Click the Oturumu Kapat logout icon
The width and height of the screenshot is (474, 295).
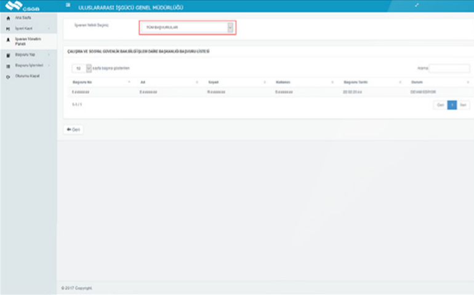pos(8,76)
